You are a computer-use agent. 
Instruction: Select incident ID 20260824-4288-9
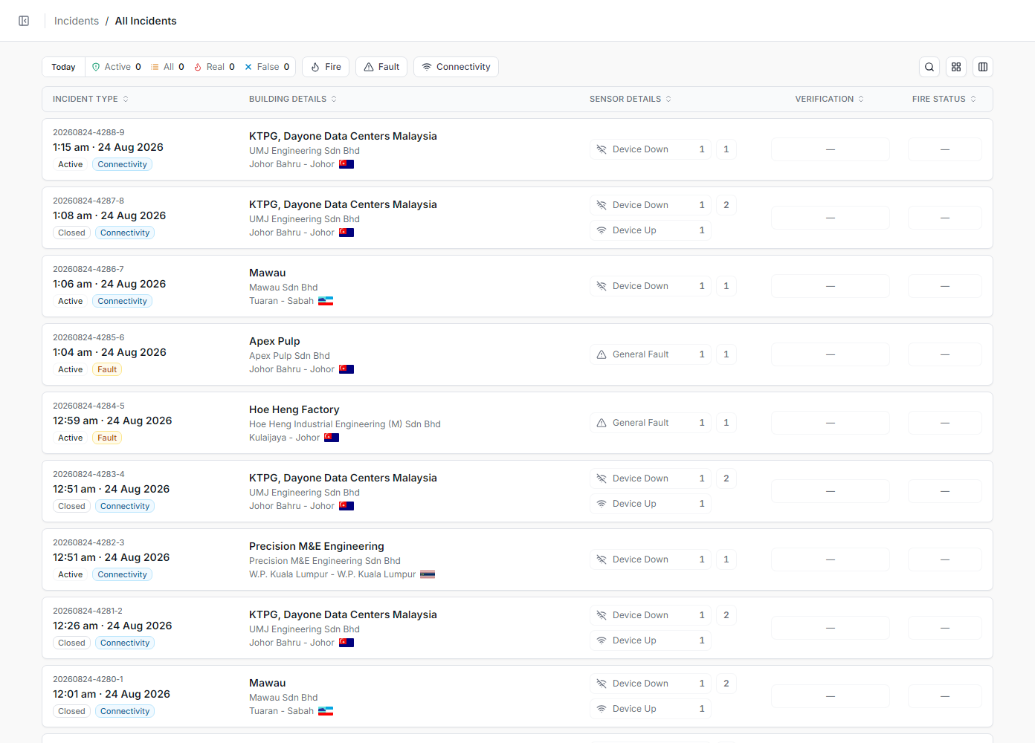[x=88, y=132]
